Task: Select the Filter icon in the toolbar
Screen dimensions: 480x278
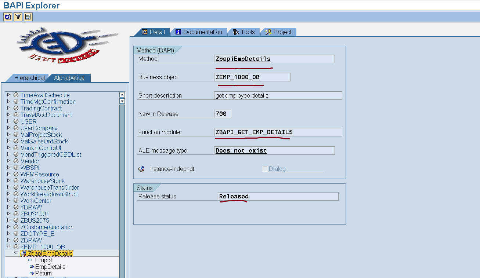Action: point(17,17)
